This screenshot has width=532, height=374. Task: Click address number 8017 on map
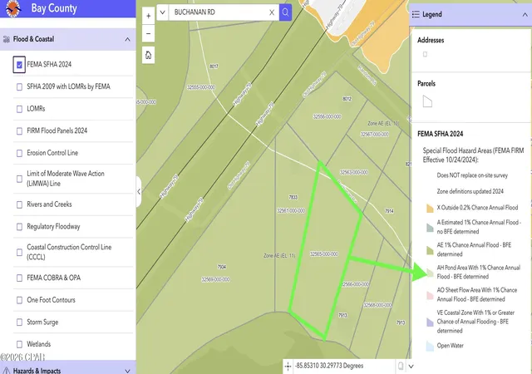pyautogui.click(x=214, y=66)
